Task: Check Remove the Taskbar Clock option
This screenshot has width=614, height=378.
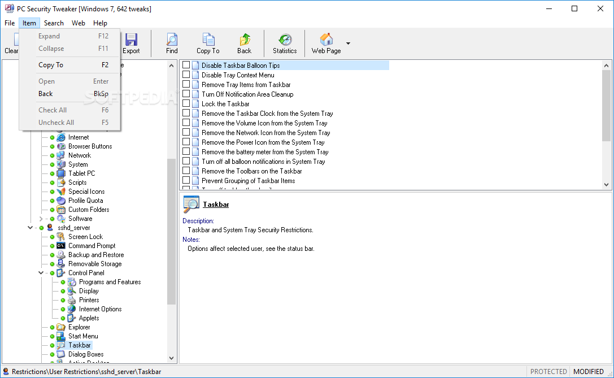Action: (186, 113)
